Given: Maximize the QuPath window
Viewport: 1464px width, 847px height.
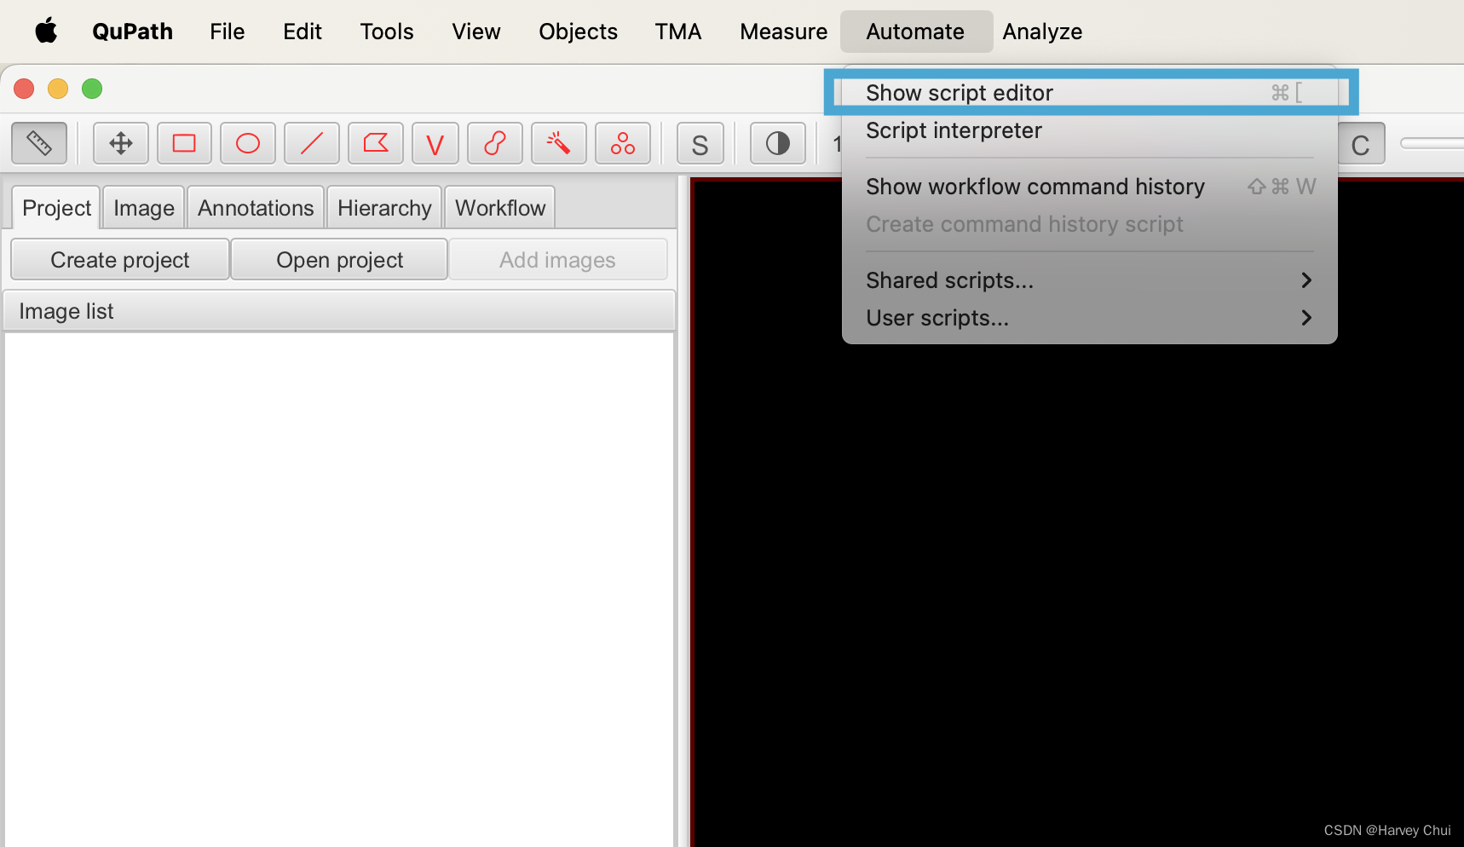Looking at the screenshot, I should [x=92, y=89].
